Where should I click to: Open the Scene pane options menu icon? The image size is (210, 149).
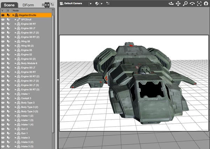[x=52, y=5]
